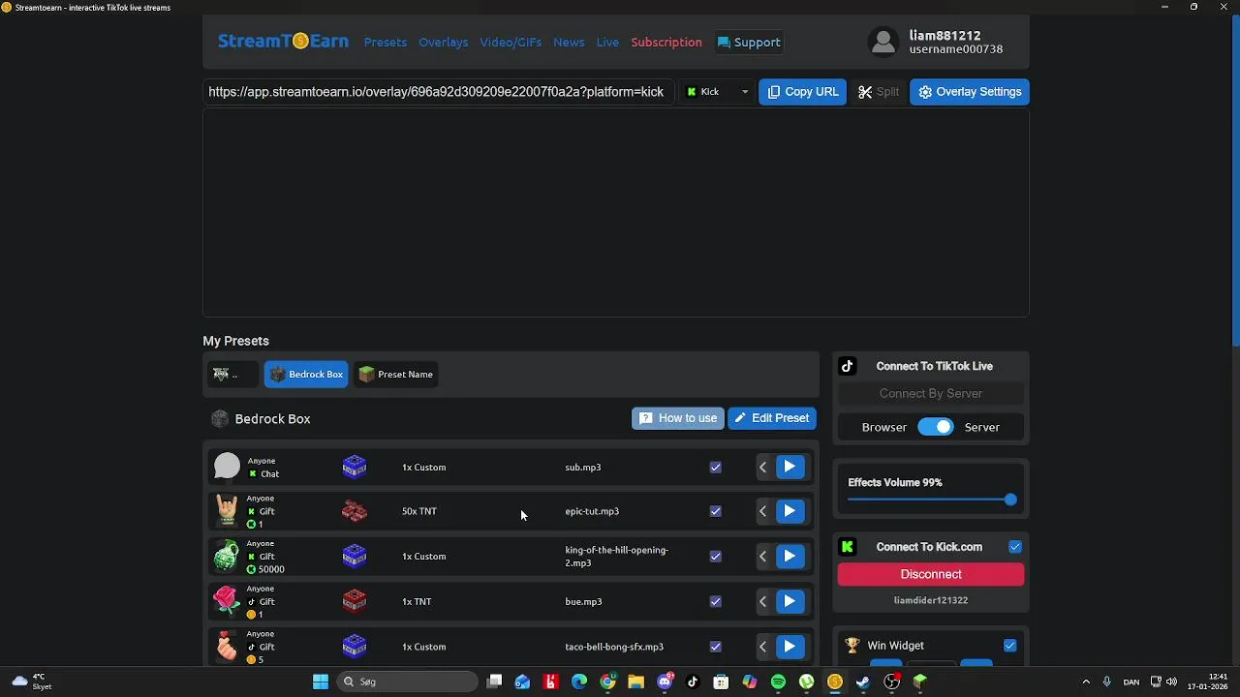Image resolution: width=1240 pixels, height=697 pixels.
Task: Open TikTok app from the taskbar
Action: coord(693,682)
